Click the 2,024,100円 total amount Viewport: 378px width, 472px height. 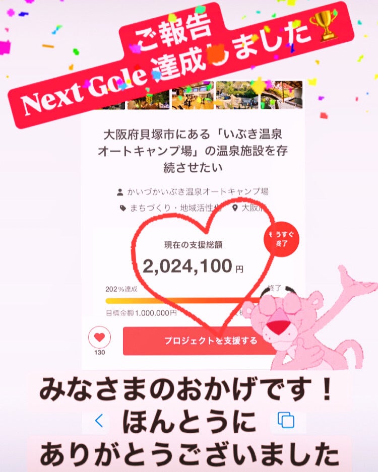193,266
